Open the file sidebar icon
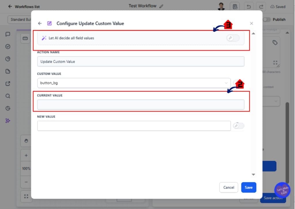 coord(8,71)
